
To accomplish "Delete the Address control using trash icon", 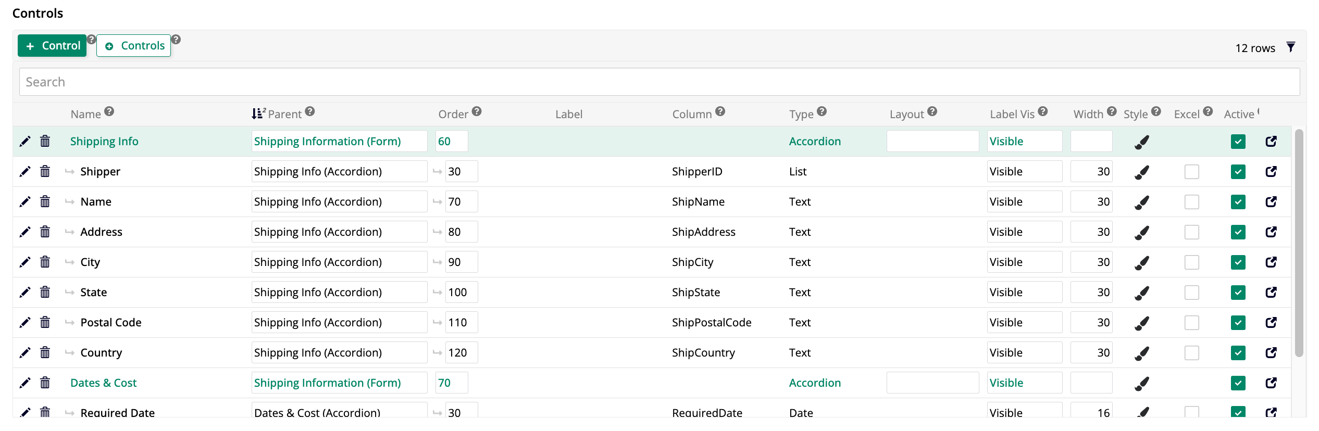I will (x=45, y=232).
